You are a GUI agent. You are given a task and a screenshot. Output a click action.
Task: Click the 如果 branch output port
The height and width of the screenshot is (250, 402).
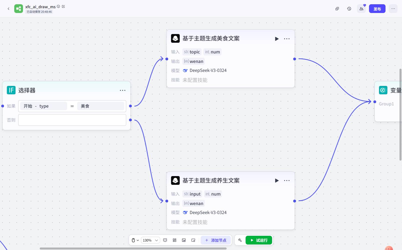click(x=130, y=106)
